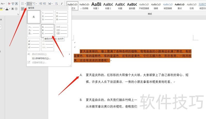Click the clear formatting eraser icon

tap(9, 4)
